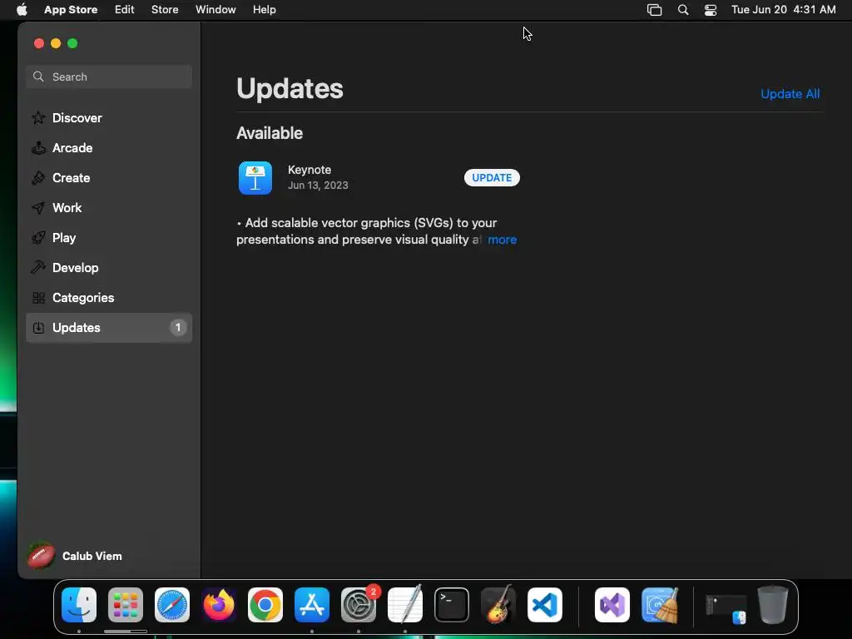Click the Spotlight search icon in menu bar

point(683,10)
